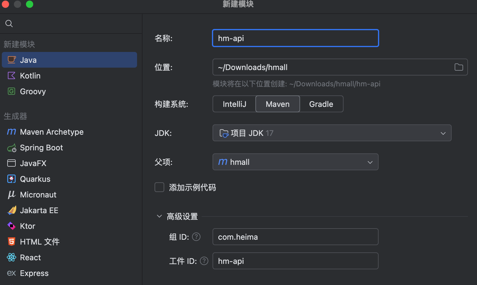Viewport: 477px width, 285px height.
Task: Click the Micronaut mu icon
Action: (11, 195)
